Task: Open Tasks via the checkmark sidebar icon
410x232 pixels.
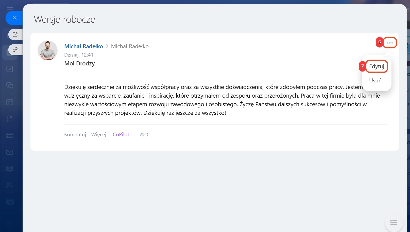Action: tap(10, 69)
